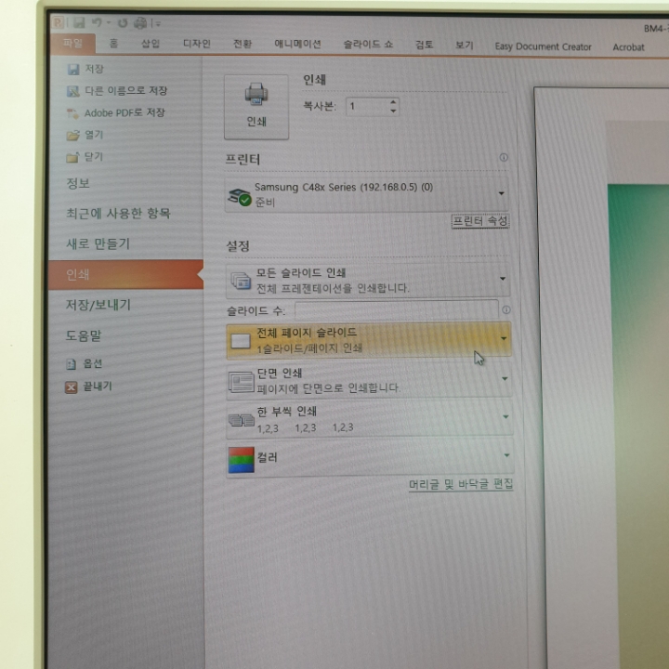This screenshot has height=669, width=669.
Task: Open the Samsung C48x Series printer dropdown
Action: (367, 194)
